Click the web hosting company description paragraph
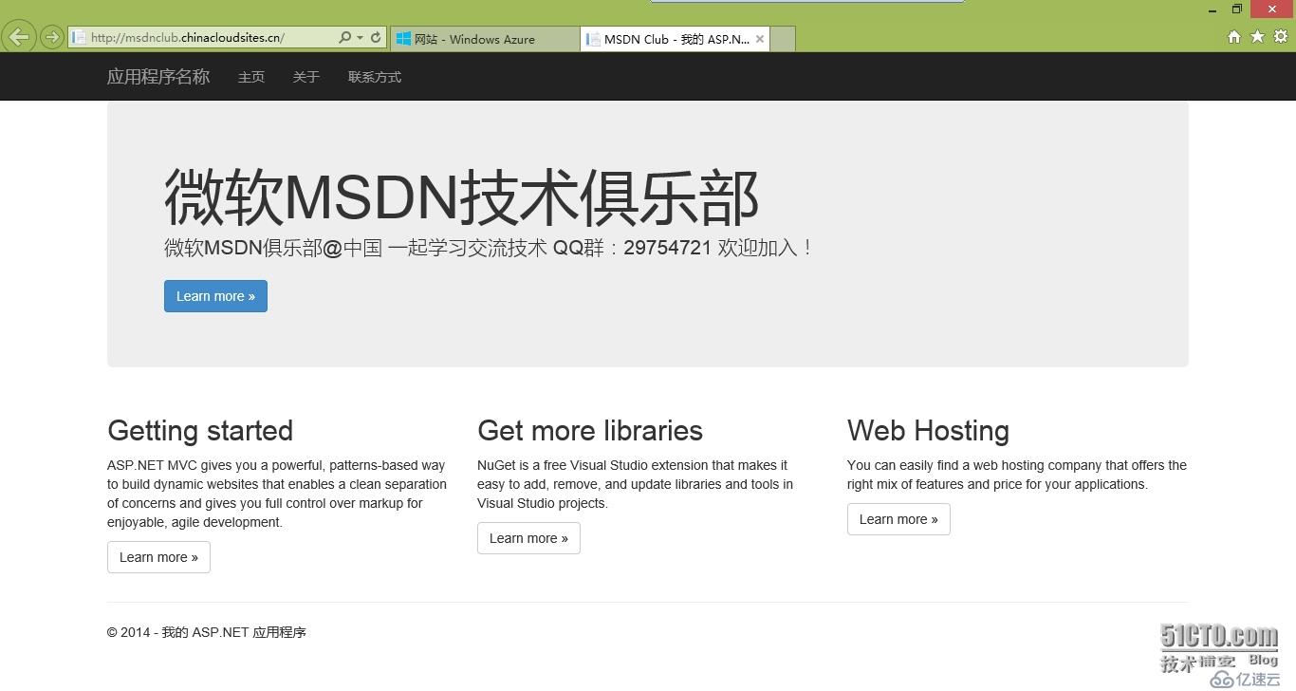1296x691 pixels. pos(1017,475)
